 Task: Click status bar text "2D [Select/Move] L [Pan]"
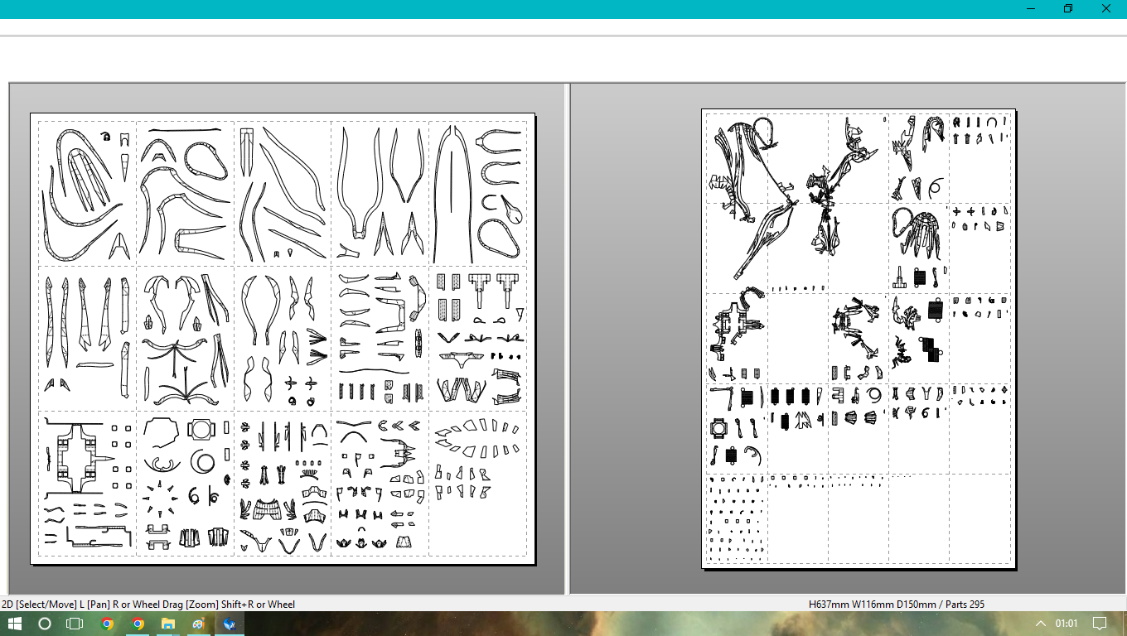coord(56,605)
